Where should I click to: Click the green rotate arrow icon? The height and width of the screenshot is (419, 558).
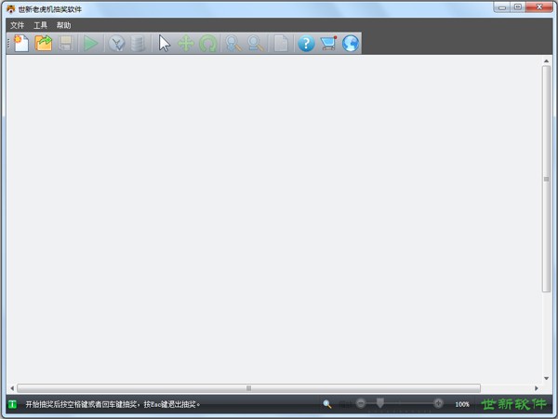[207, 43]
